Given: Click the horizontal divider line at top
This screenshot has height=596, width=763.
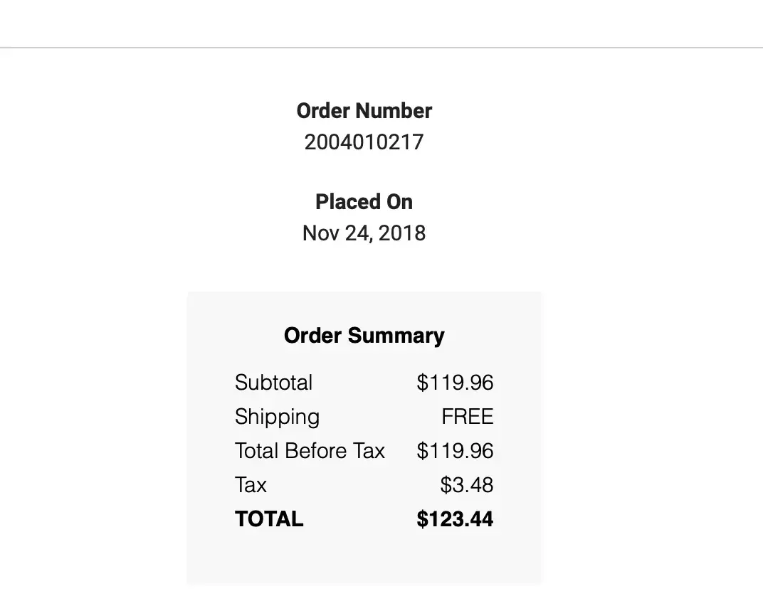Looking at the screenshot, I should (381, 48).
